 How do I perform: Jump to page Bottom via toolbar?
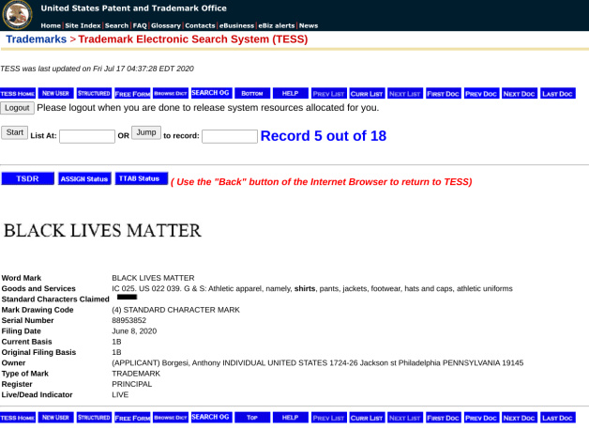[x=252, y=93]
